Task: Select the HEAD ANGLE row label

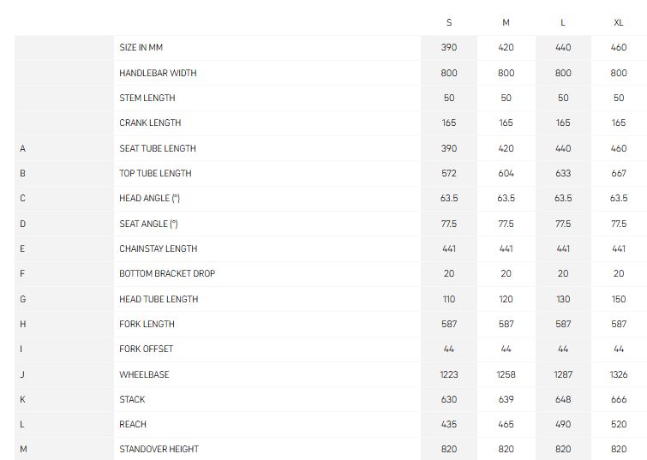Action: (x=149, y=199)
